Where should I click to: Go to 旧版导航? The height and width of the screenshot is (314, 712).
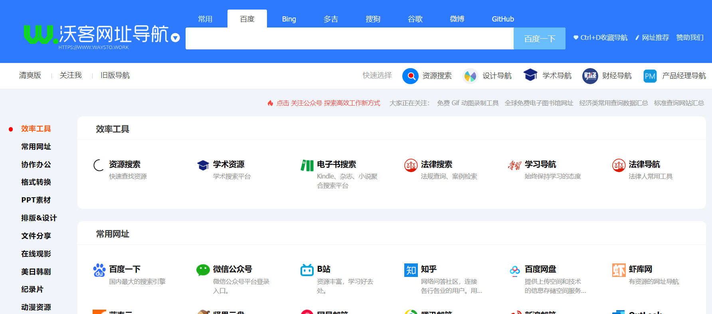click(x=115, y=75)
